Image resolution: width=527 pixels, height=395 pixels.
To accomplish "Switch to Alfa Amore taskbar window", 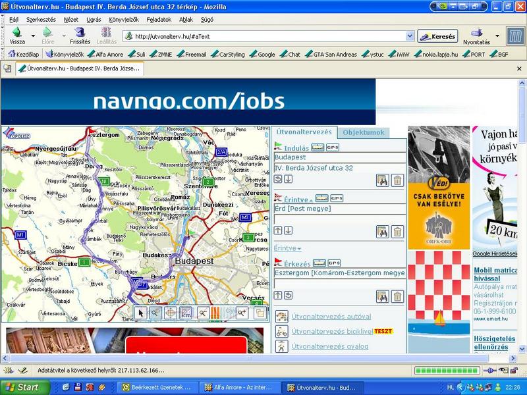I will 240,387.
